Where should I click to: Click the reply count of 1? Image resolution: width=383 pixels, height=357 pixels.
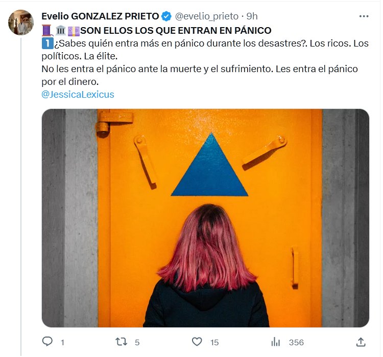(x=62, y=342)
